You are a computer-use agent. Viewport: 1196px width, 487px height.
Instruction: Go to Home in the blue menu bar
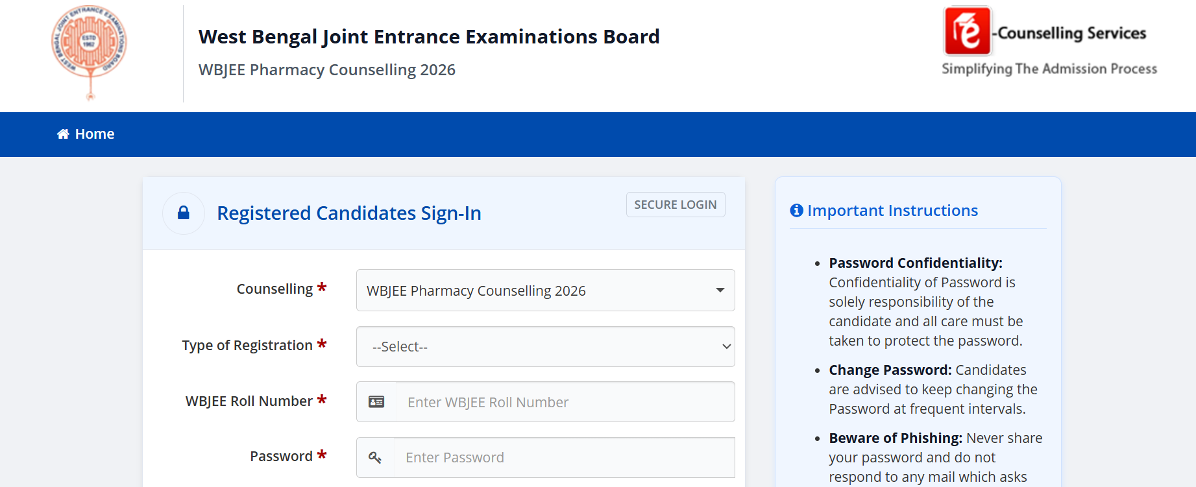pos(86,134)
